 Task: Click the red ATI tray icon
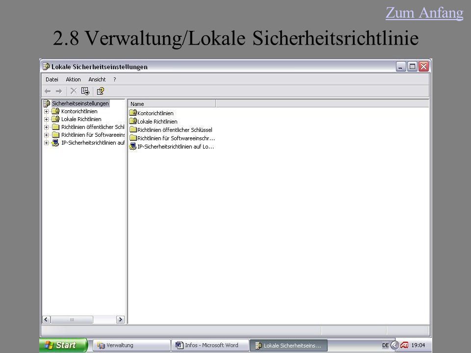click(x=404, y=345)
